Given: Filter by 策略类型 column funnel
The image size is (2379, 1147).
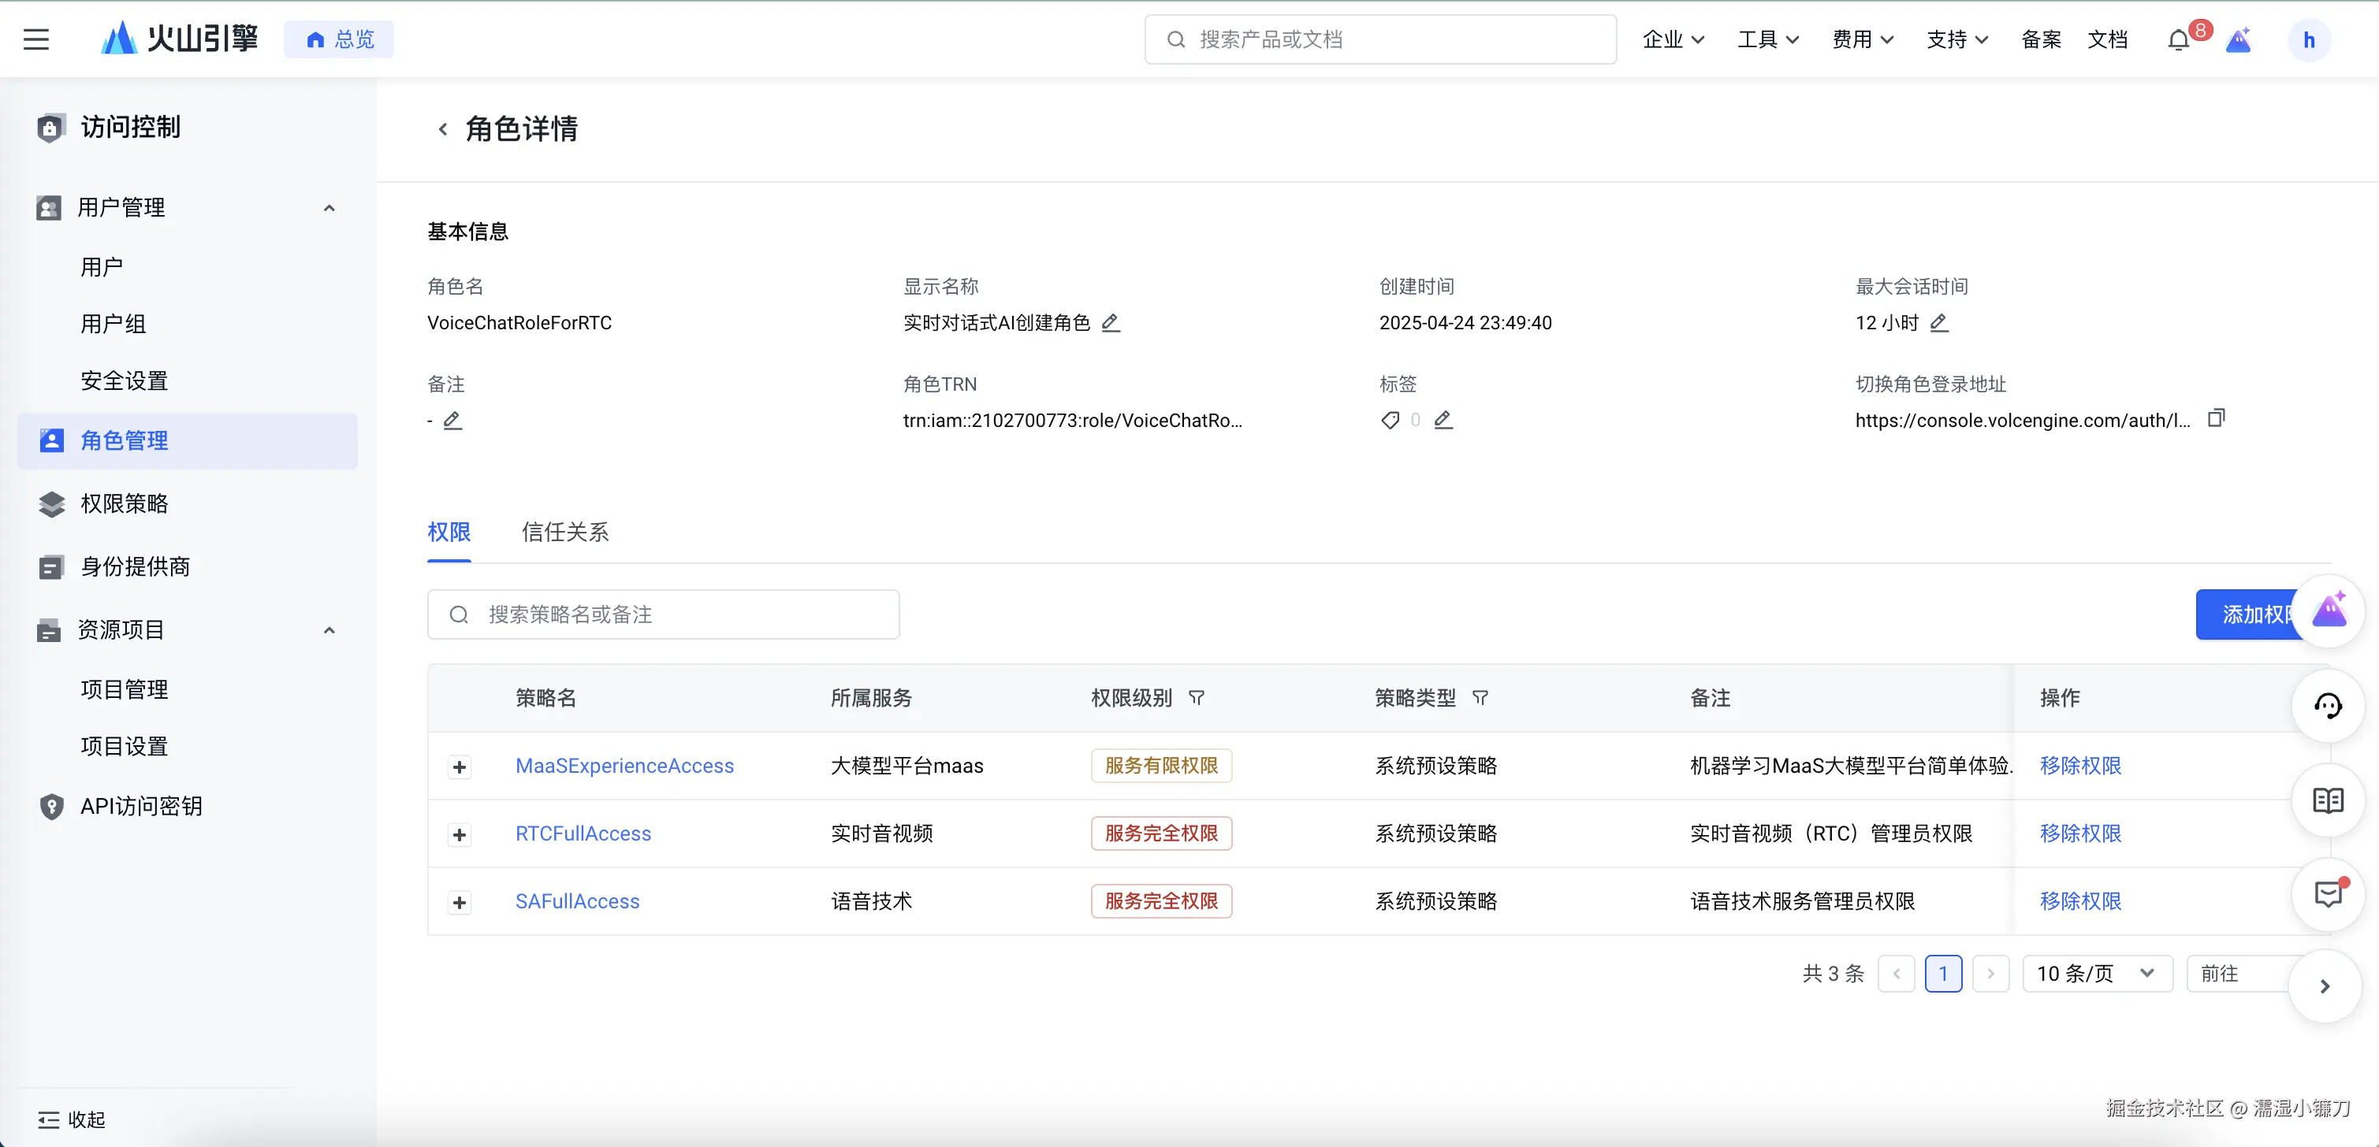Looking at the screenshot, I should [x=1480, y=698].
